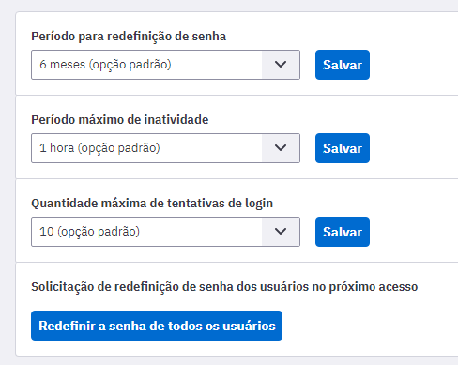The image size is (458, 365).
Task: Click the Período para redefinição de senha label
Action: click(x=129, y=37)
